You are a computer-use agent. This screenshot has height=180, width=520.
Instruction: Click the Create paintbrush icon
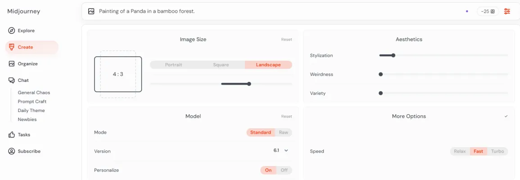pyautogui.click(x=12, y=47)
